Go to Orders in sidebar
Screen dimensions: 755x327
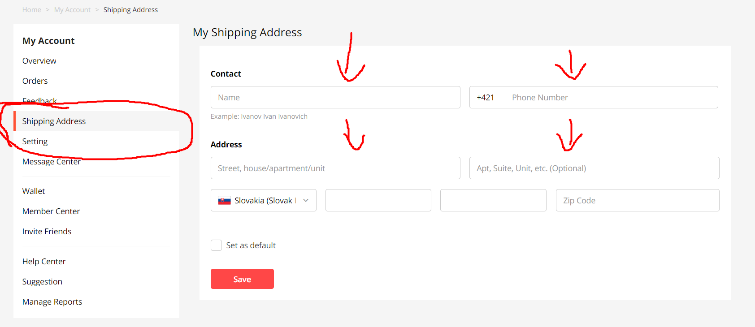pos(35,81)
